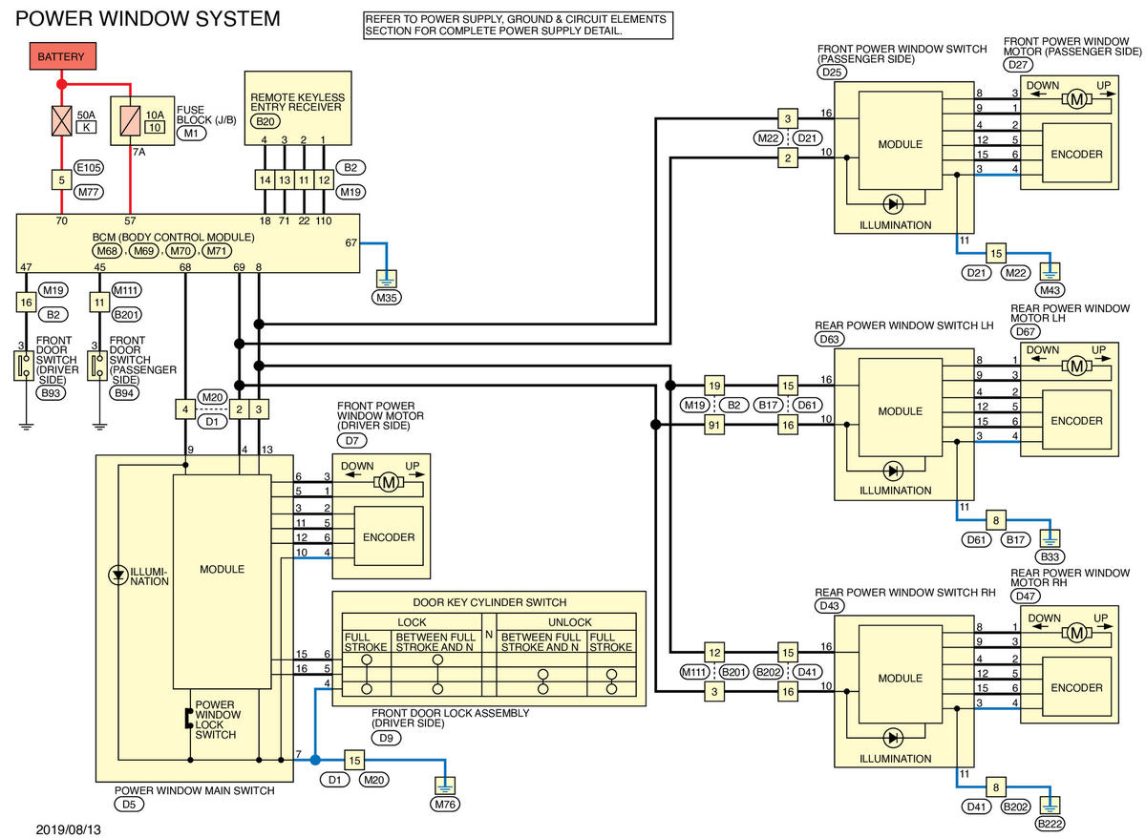Click the D67 connector label

1026,331
